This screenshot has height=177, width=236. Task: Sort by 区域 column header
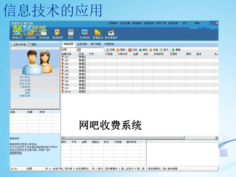[x=83, y=54]
